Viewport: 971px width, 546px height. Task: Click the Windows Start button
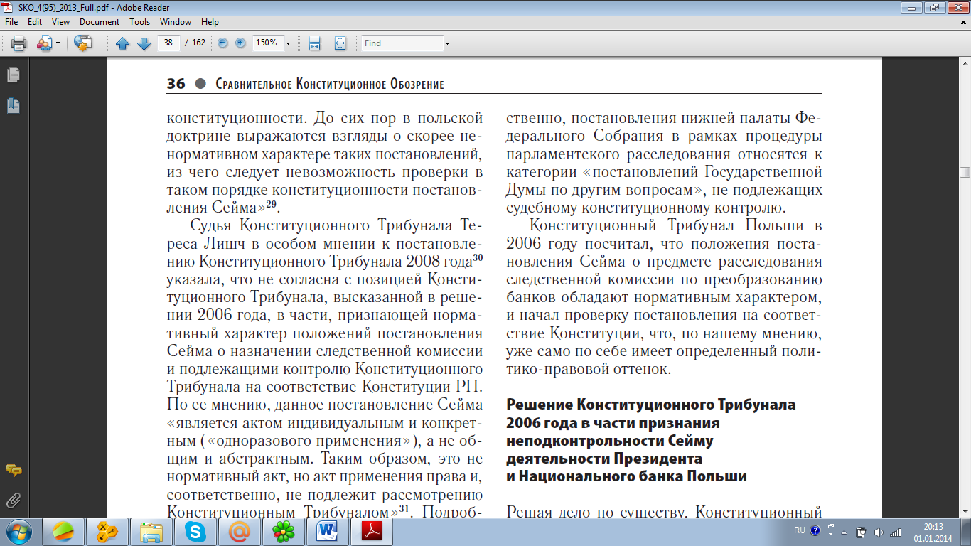(x=18, y=531)
